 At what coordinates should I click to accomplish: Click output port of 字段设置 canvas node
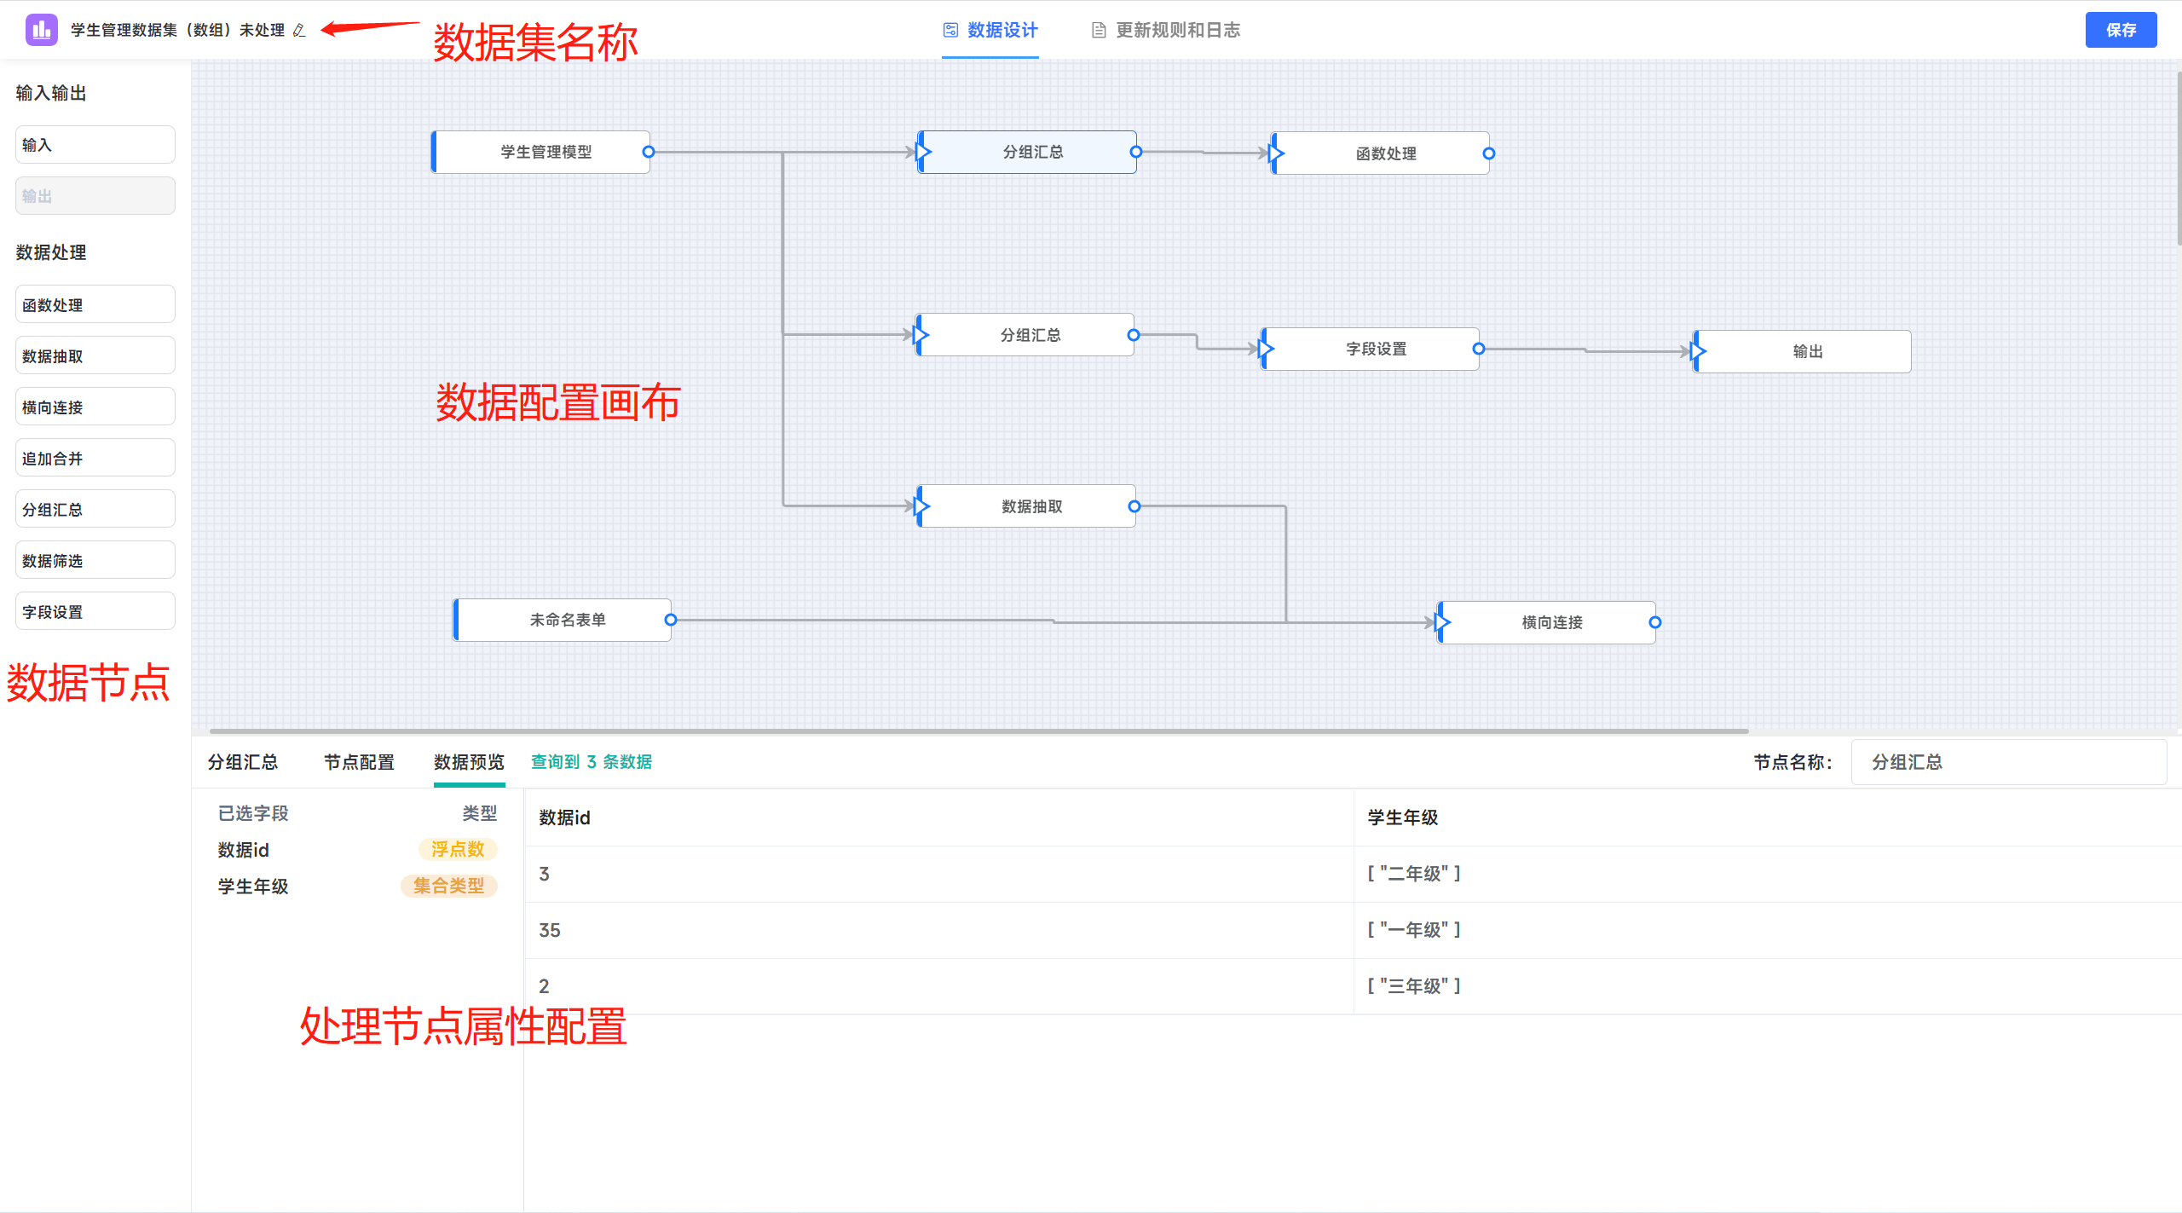pyautogui.click(x=1479, y=349)
